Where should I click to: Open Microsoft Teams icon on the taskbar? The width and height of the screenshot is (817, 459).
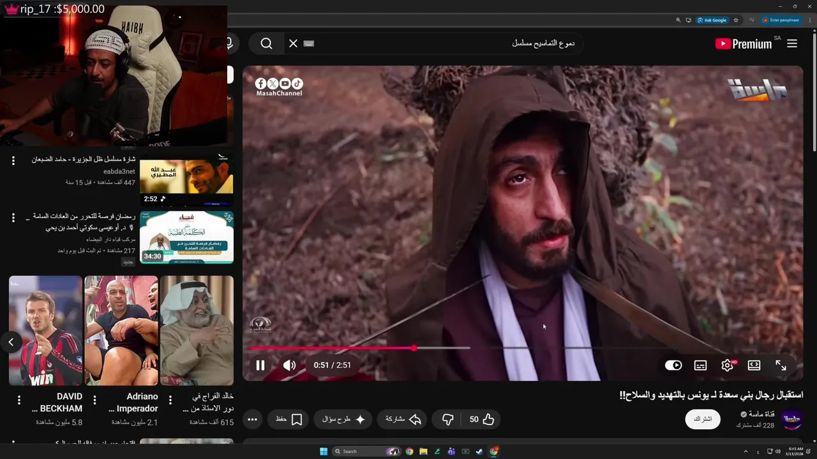point(451,451)
